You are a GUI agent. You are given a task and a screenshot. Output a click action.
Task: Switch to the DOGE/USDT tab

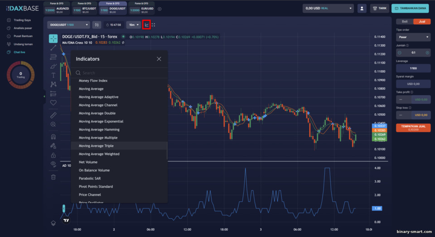tap(113, 8)
